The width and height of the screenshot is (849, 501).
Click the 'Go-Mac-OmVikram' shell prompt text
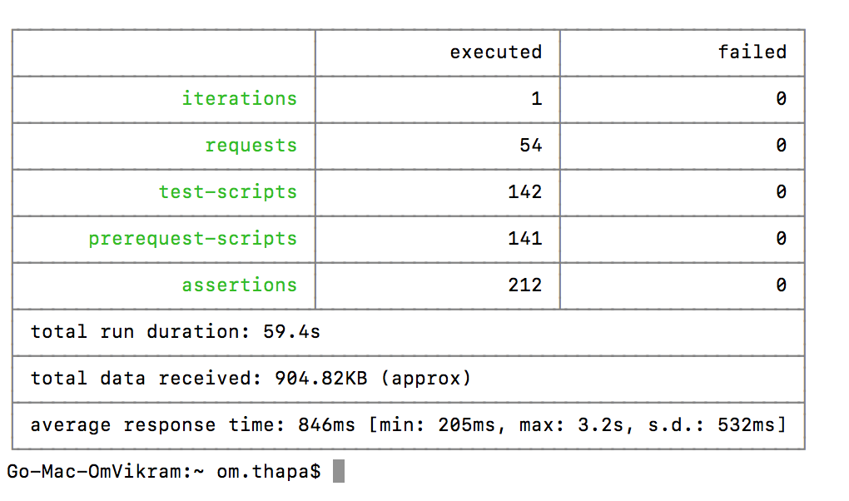pyautogui.click(x=100, y=471)
